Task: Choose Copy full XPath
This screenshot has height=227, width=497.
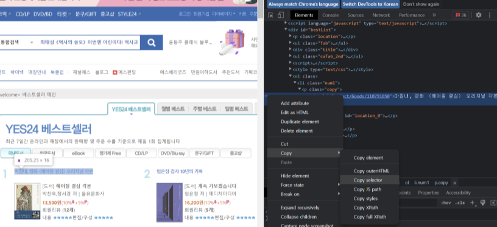Action: click(369, 217)
